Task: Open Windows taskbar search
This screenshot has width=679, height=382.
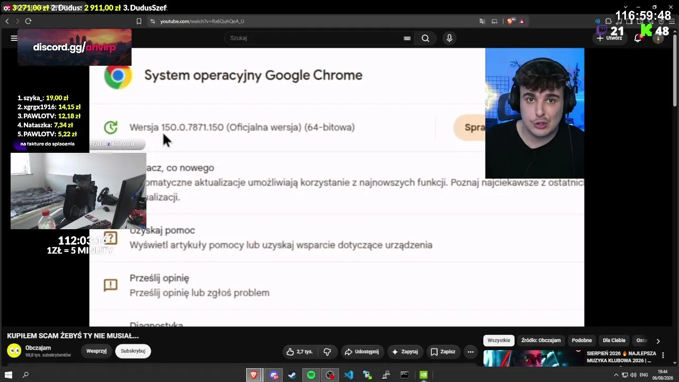Action: tap(25, 375)
